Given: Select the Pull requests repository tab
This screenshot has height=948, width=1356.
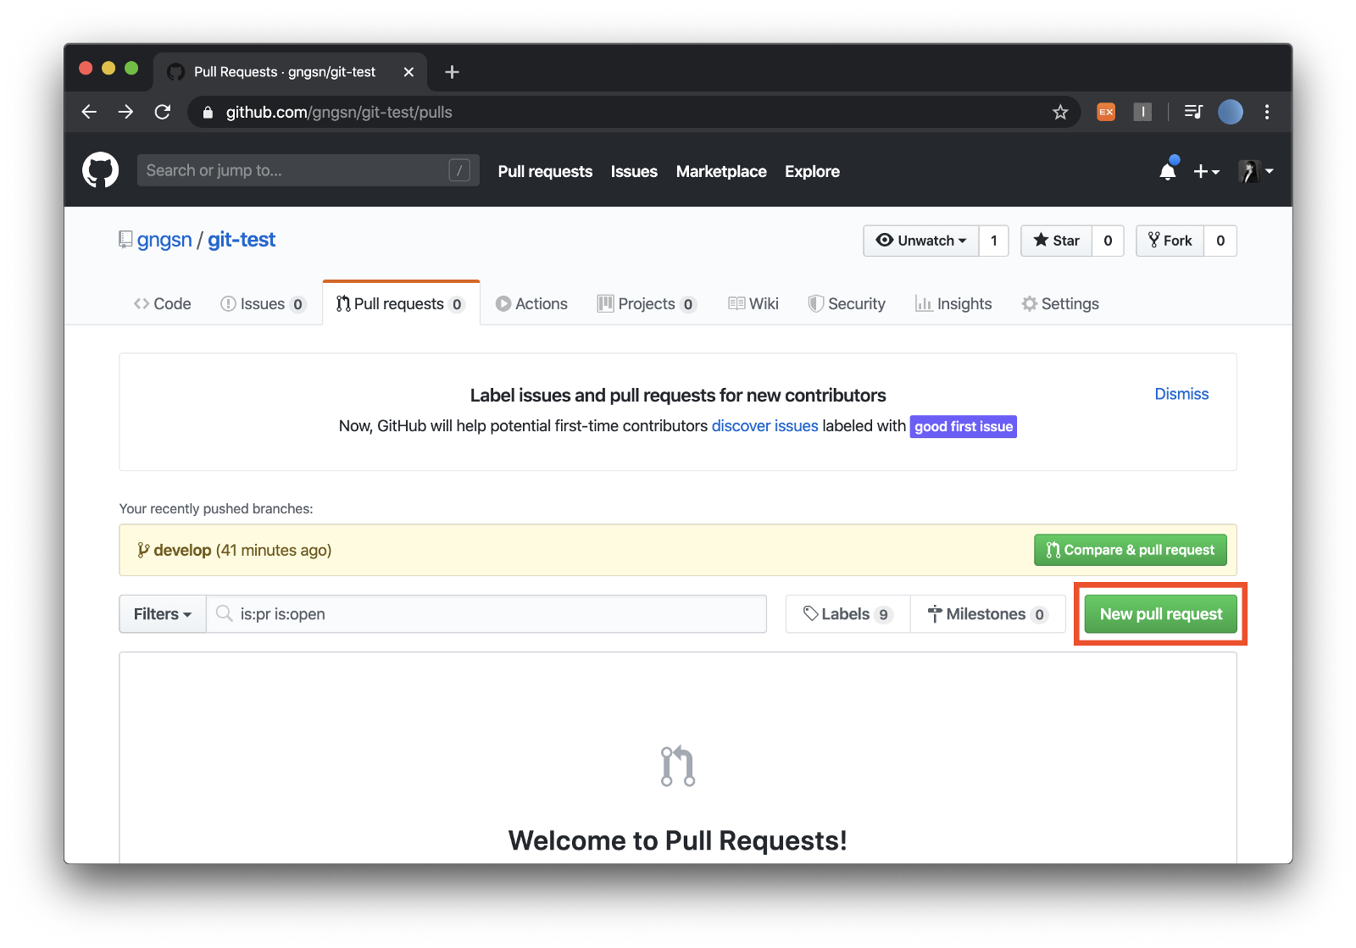Looking at the screenshot, I should (x=401, y=303).
